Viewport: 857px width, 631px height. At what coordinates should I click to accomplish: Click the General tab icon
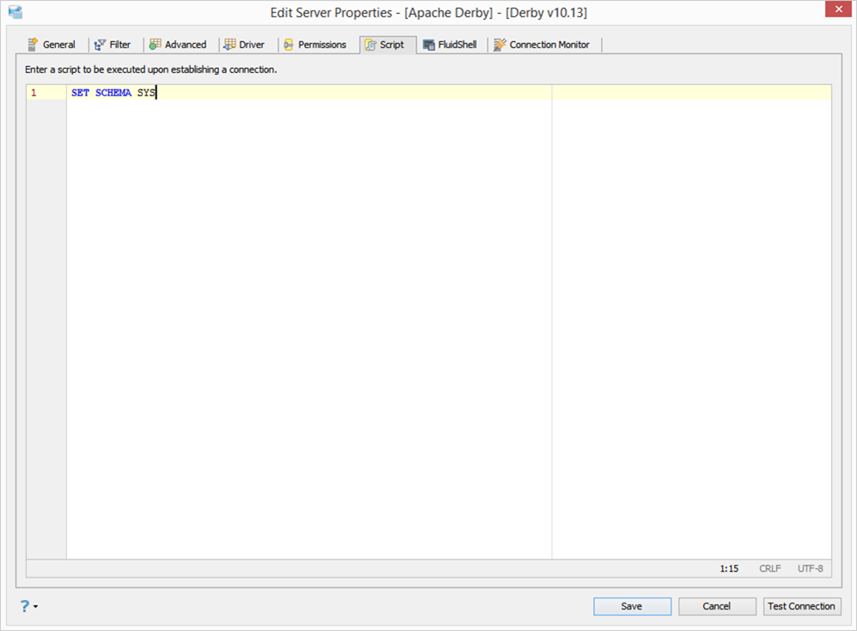click(33, 45)
